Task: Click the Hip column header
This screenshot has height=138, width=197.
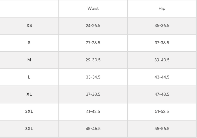Action: pos(162,8)
